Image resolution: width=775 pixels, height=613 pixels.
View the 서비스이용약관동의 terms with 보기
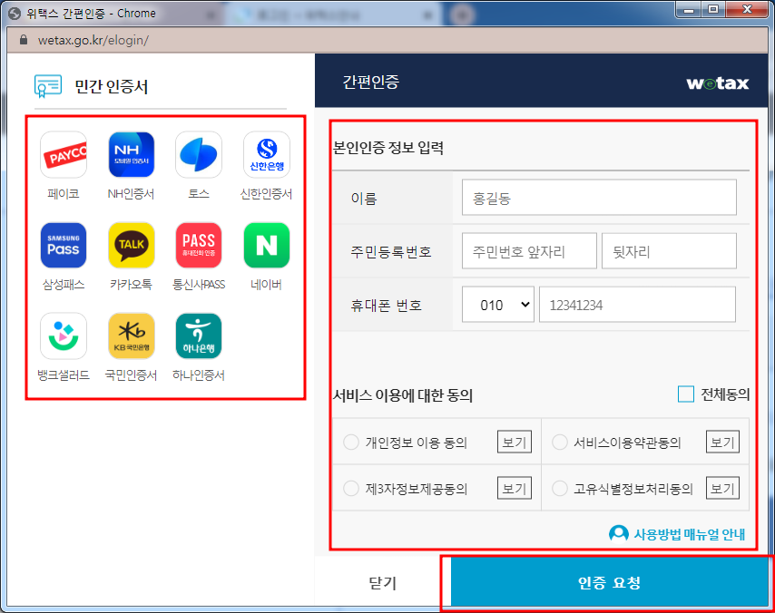coord(722,442)
